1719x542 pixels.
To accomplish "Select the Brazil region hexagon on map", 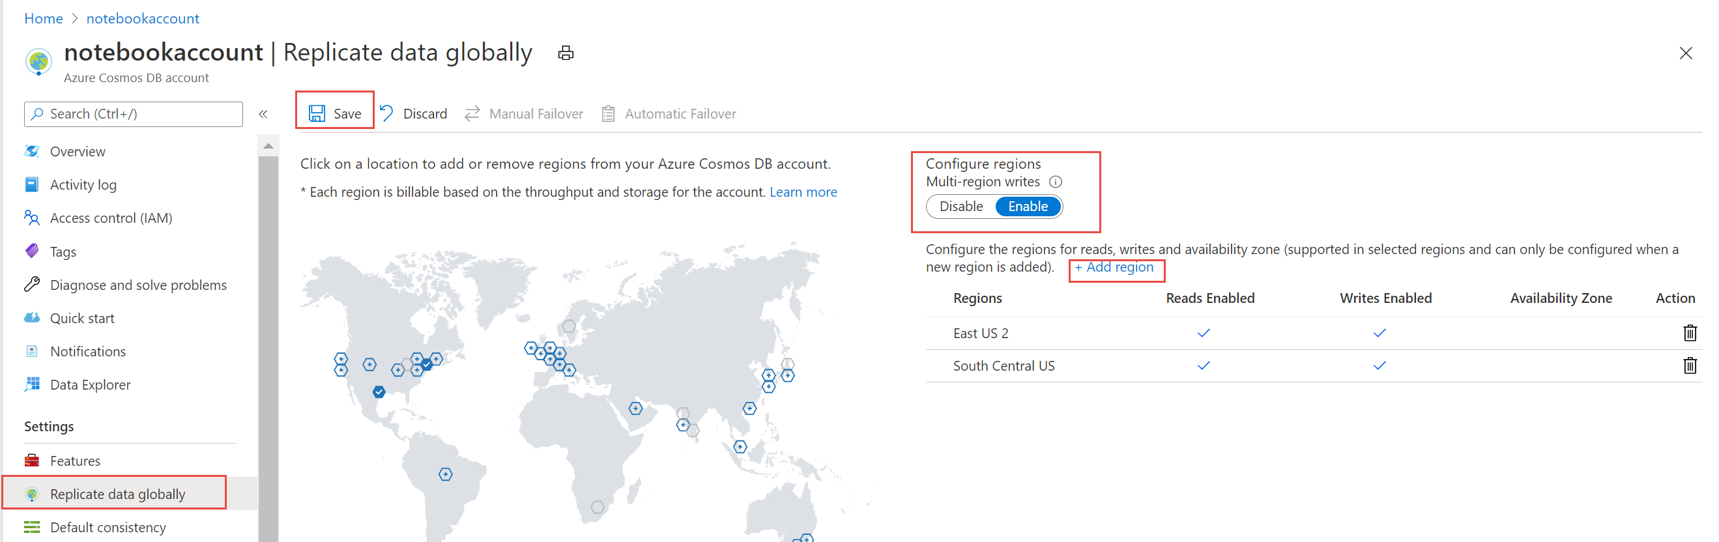I will point(446,475).
